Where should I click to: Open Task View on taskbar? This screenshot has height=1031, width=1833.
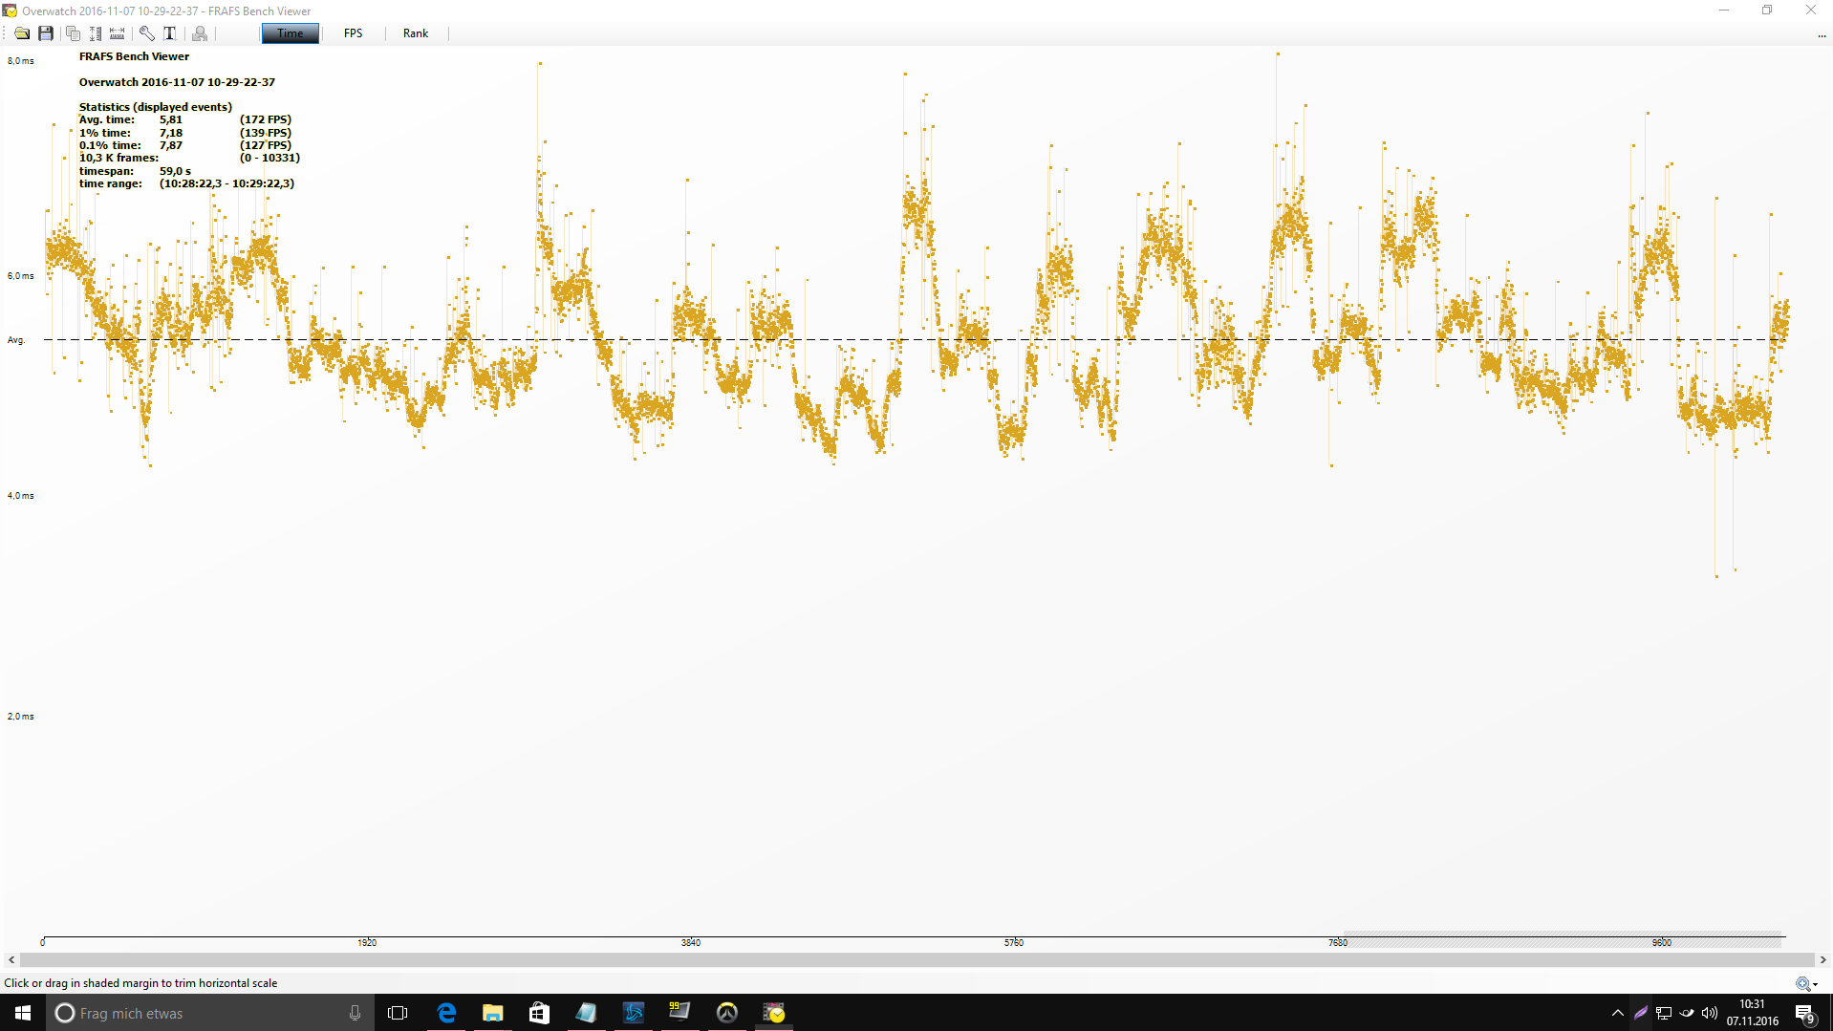coord(398,1013)
